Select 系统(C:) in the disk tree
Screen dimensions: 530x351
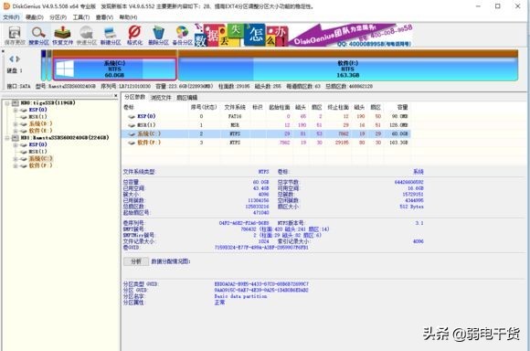(x=40, y=159)
